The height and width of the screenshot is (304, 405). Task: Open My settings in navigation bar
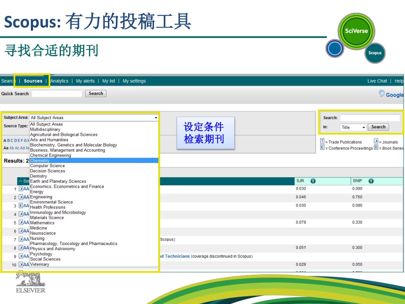pos(134,81)
